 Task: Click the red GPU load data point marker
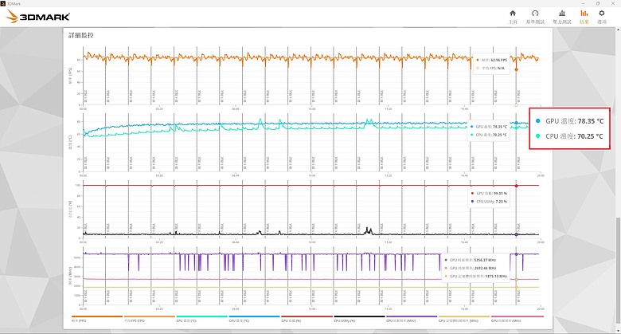[x=516, y=186]
